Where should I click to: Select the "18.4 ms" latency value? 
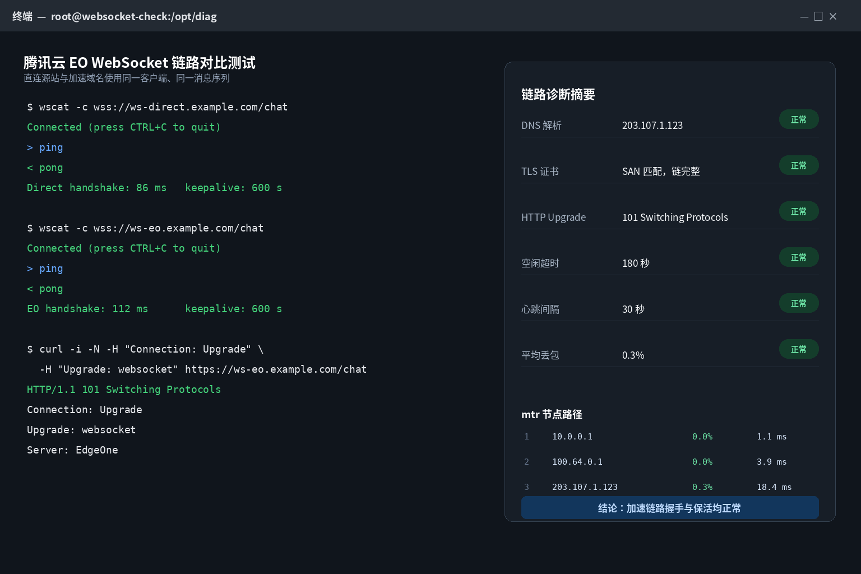click(x=774, y=487)
